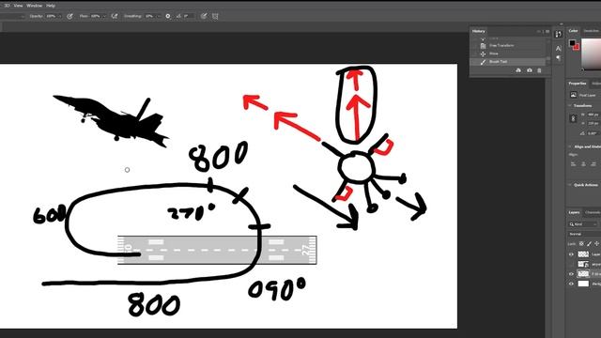Click the brush angle icon
The image size is (601, 338).
pyautogui.click(x=178, y=16)
